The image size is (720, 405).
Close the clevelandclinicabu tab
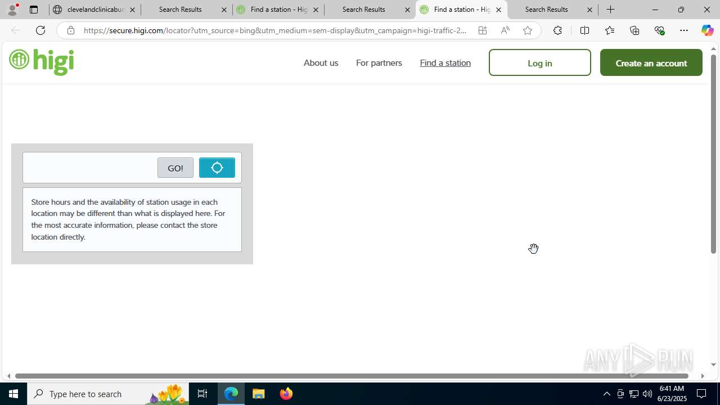[x=133, y=10]
